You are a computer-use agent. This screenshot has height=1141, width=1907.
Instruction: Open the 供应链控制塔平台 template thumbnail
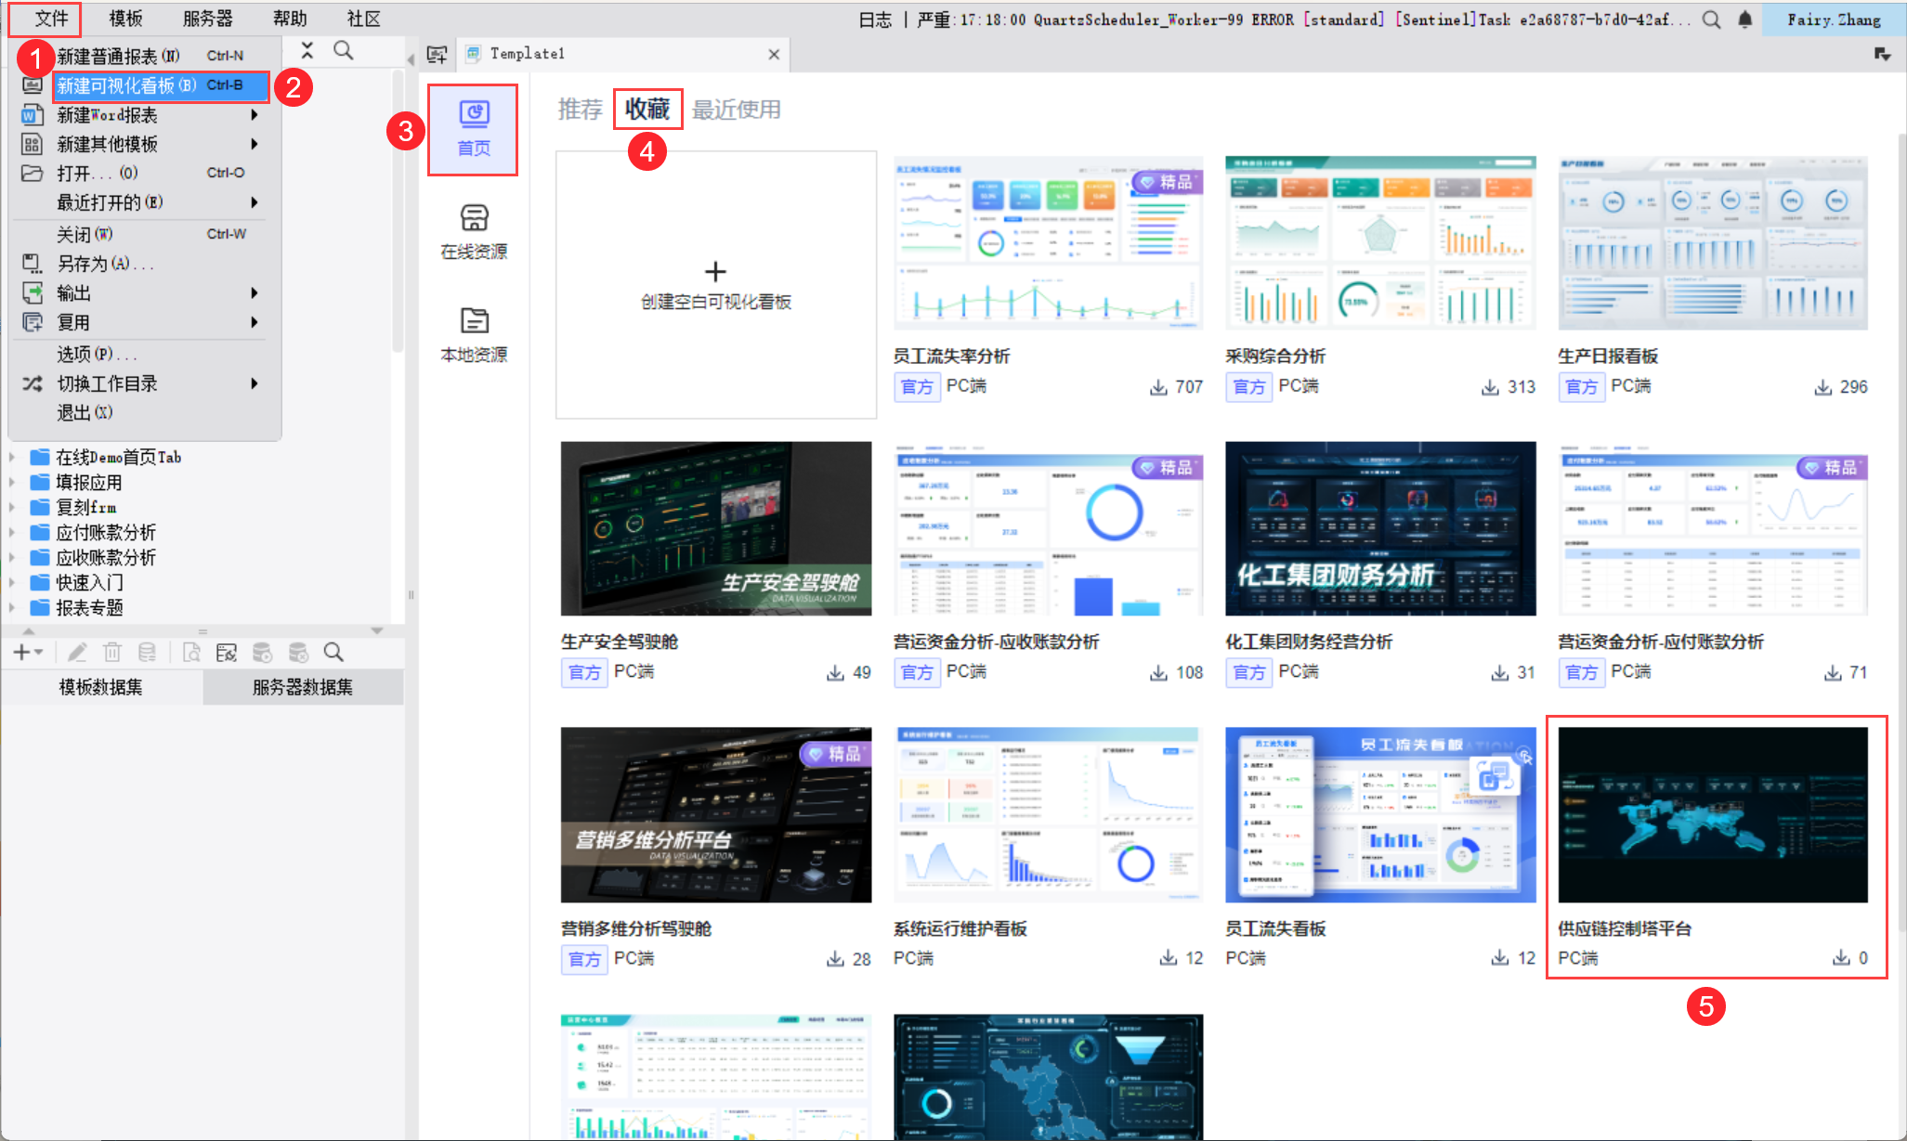(x=1712, y=814)
